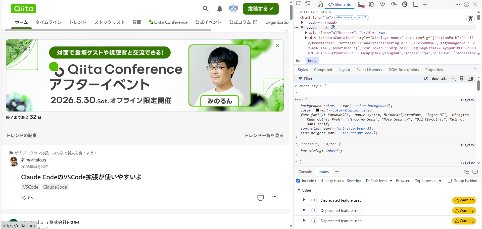This screenshot has width=482, height=229.
Task: Click the Qiita logo
Action: [23, 9]
